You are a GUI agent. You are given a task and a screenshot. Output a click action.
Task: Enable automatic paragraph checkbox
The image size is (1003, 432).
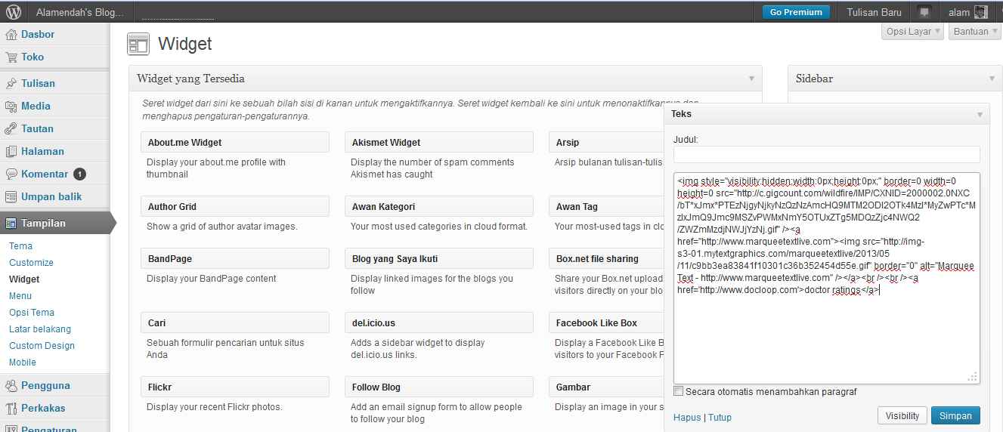(679, 391)
